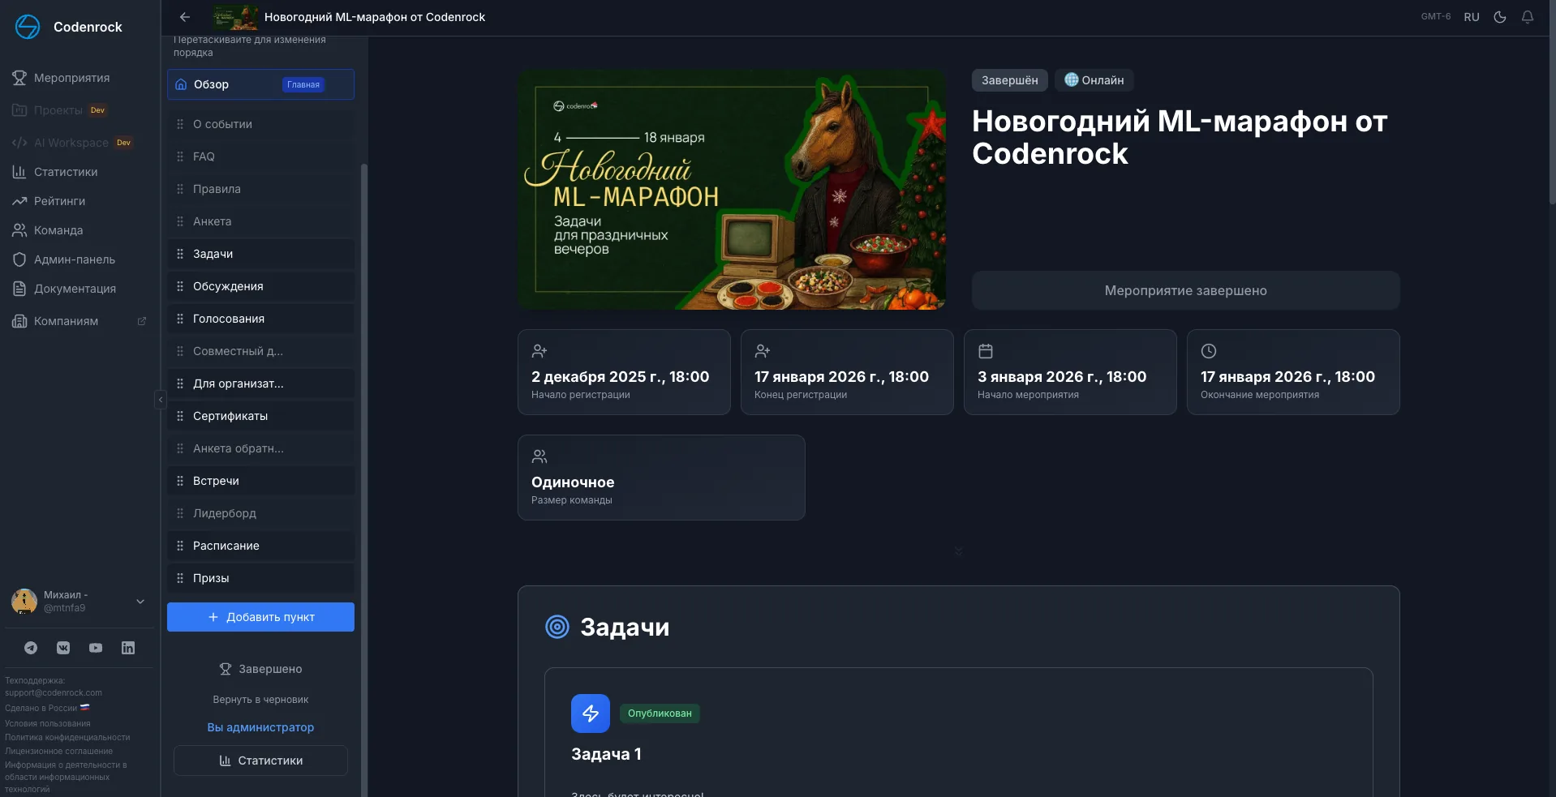Collapse the event menu panel with the chevron
The height and width of the screenshot is (797, 1556).
point(160,399)
